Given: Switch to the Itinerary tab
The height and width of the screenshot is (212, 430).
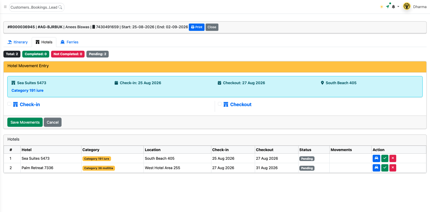Looking at the screenshot, I should (x=18, y=42).
